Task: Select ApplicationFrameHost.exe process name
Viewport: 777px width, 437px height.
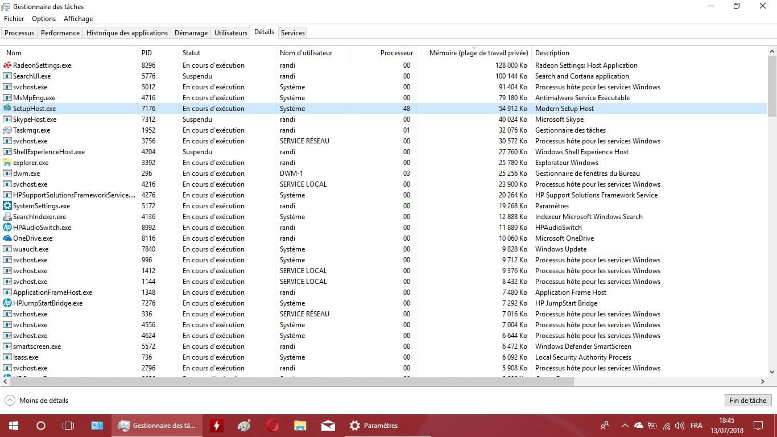Action: 52,292
